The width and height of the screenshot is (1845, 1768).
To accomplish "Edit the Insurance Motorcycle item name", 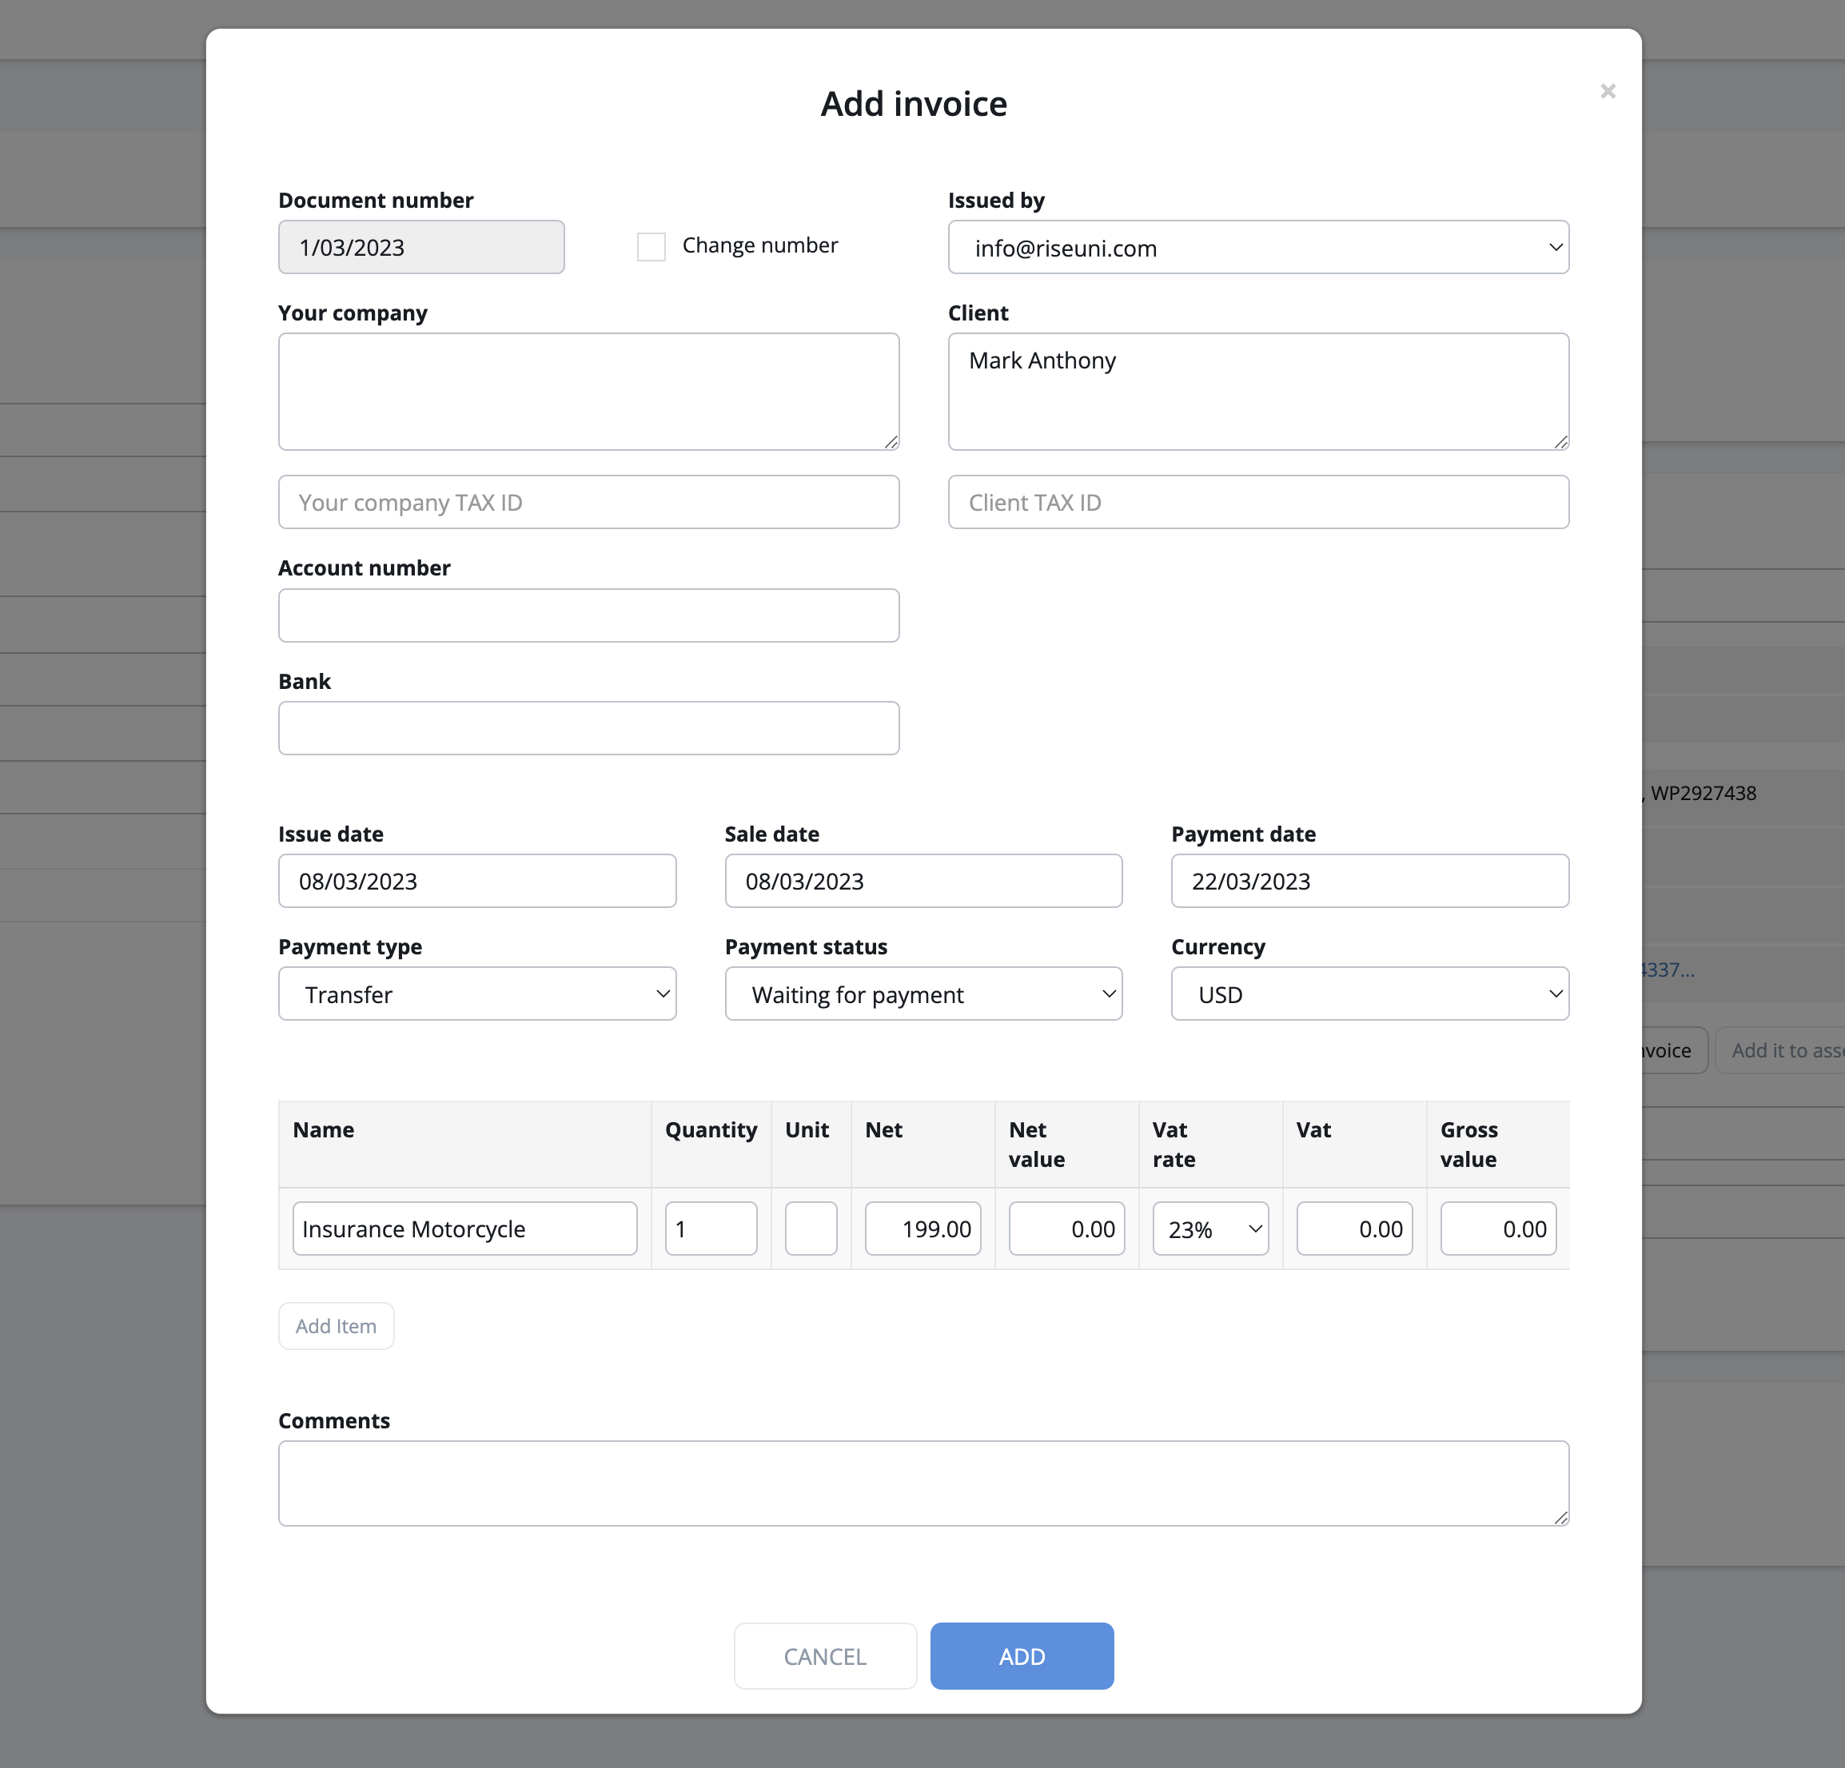I will tap(464, 1228).
